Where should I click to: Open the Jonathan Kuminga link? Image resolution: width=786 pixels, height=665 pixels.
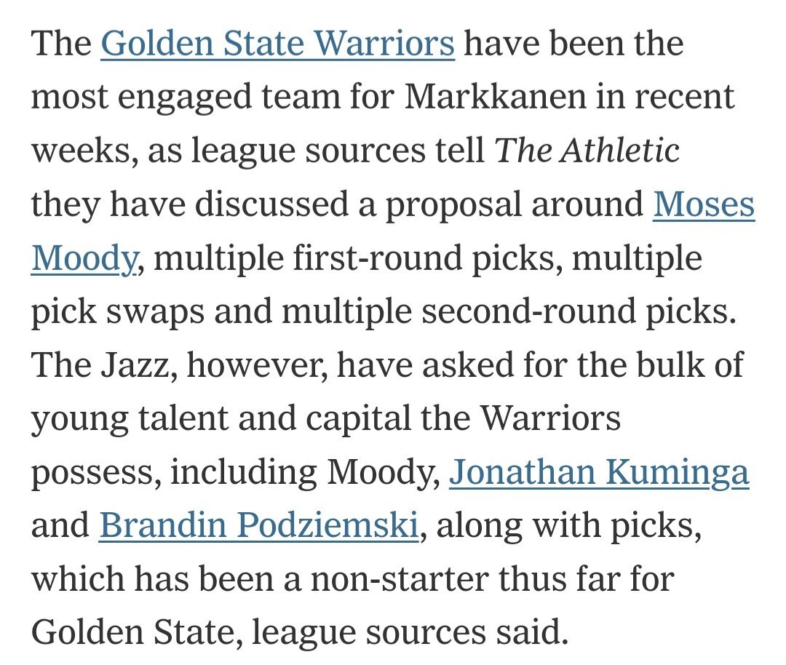tap(599, 473)
